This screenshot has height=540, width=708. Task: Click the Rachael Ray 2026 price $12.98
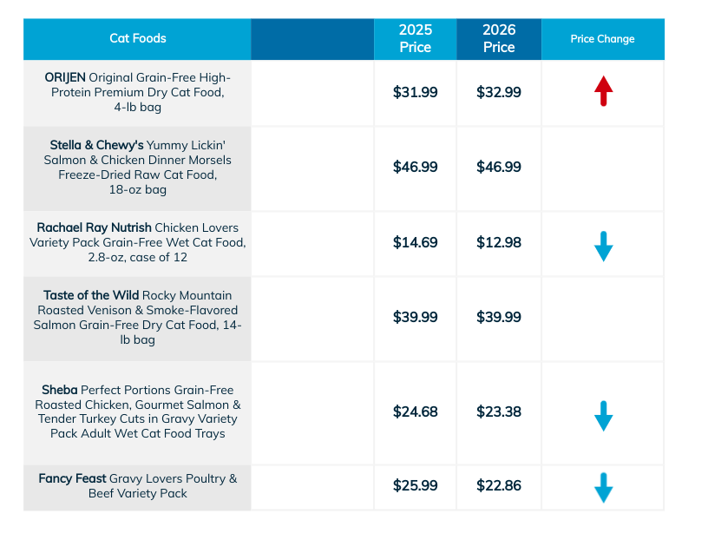point(499,242)
